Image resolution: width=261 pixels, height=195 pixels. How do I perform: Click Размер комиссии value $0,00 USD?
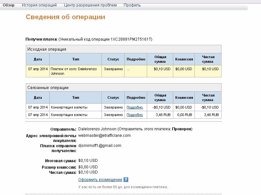coord(88,167)
